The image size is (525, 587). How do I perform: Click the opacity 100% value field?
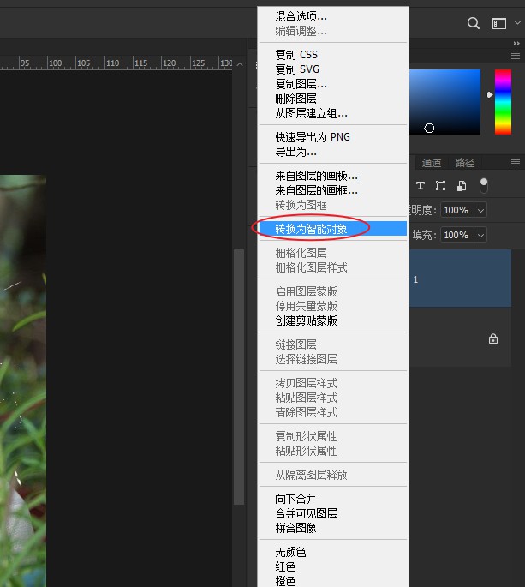[456, 210]
